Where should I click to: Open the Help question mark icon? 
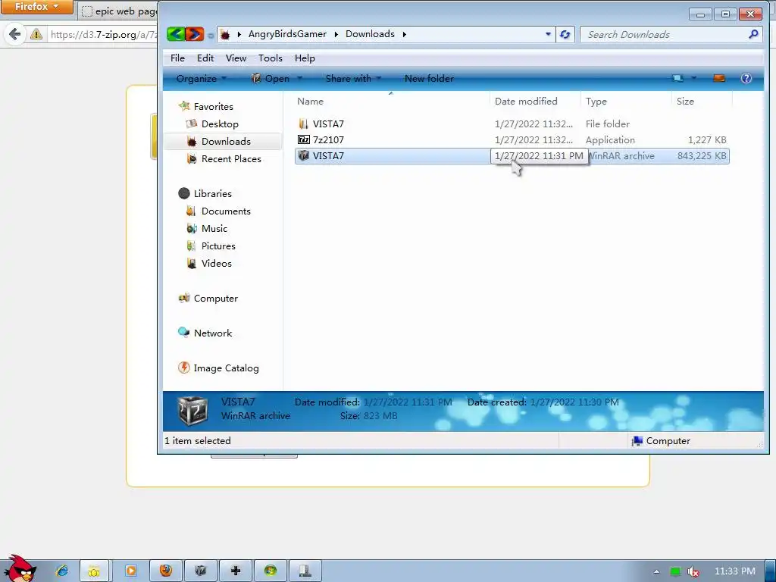[x=746, y=78]
